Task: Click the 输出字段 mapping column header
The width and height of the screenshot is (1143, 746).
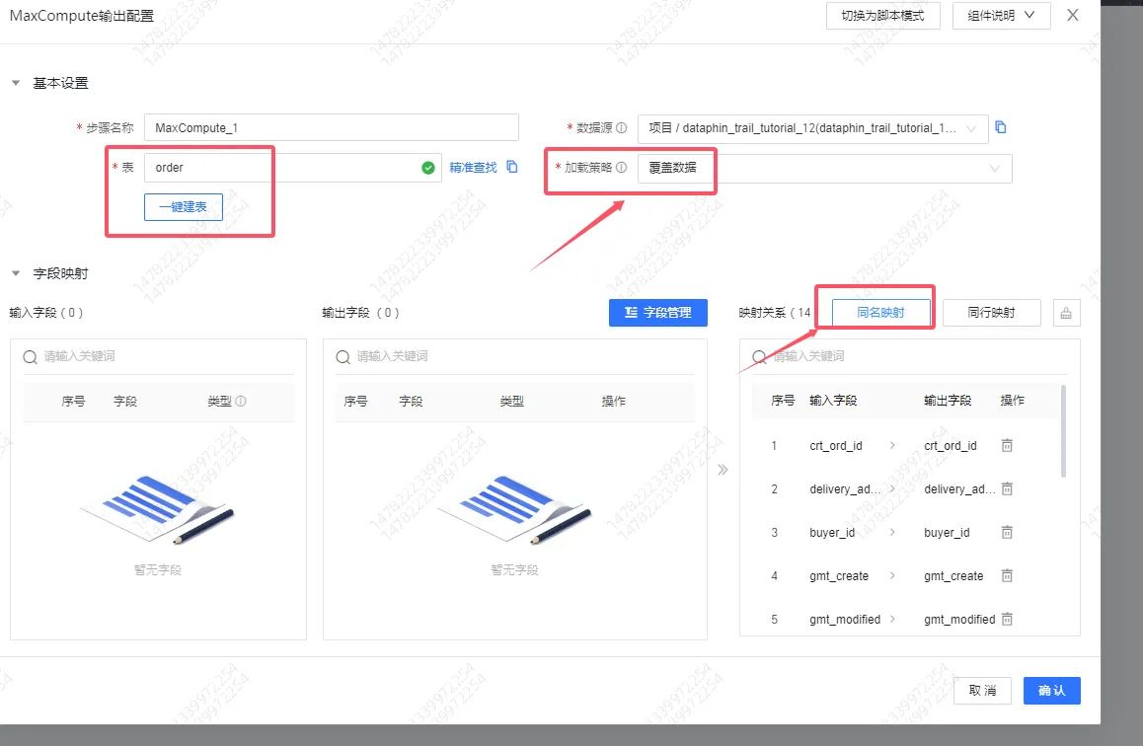Action: [x=947, y=401]
